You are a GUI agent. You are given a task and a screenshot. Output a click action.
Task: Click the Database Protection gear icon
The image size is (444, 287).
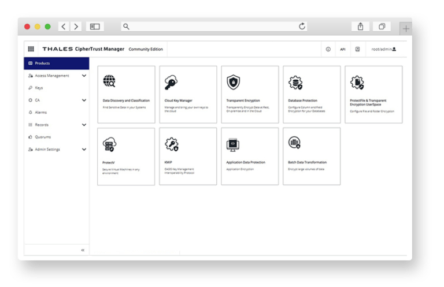(295, 83)
